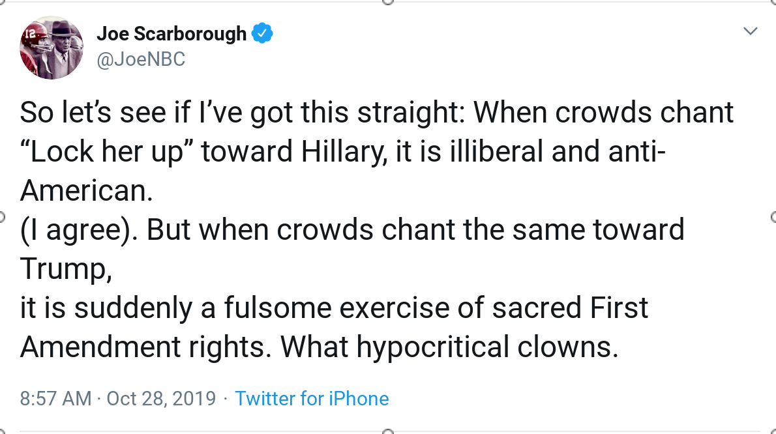Click the bottom-left corner resize handle

pyautogui.click(x=2, y=431)
